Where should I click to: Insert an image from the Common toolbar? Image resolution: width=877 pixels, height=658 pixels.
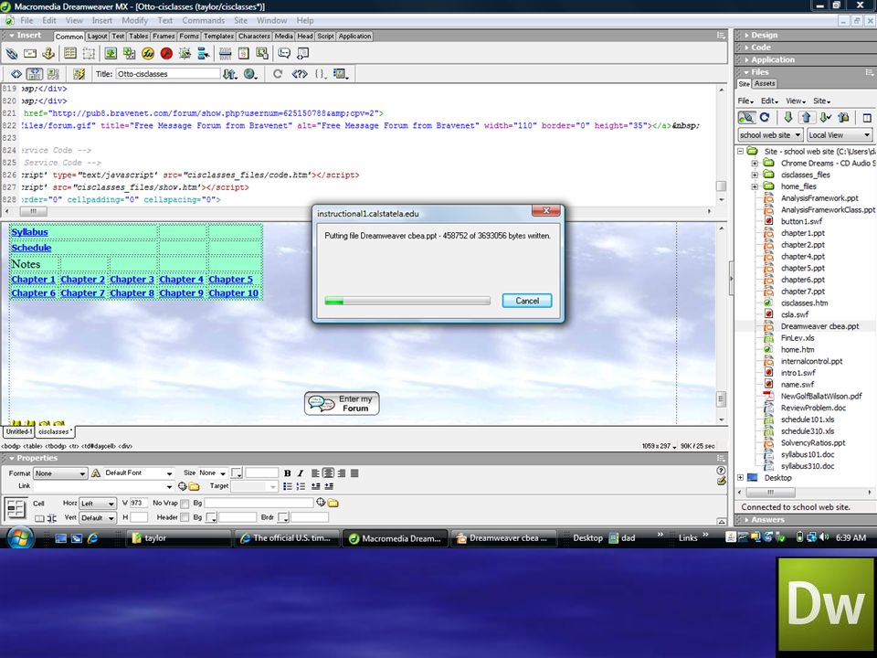(111, 54)
